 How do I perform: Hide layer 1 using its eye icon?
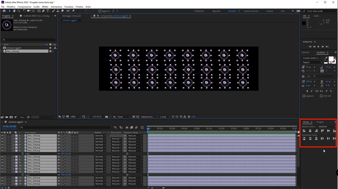click(x=2, y=136)
